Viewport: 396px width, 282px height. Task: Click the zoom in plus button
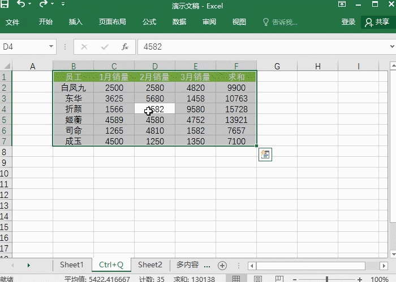[360, 279]
